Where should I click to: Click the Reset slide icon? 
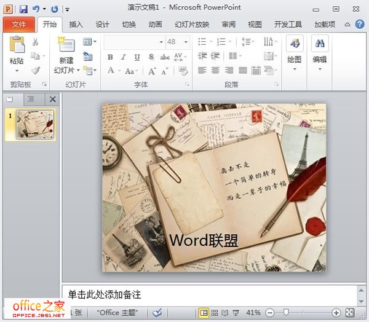coord(88,57)
